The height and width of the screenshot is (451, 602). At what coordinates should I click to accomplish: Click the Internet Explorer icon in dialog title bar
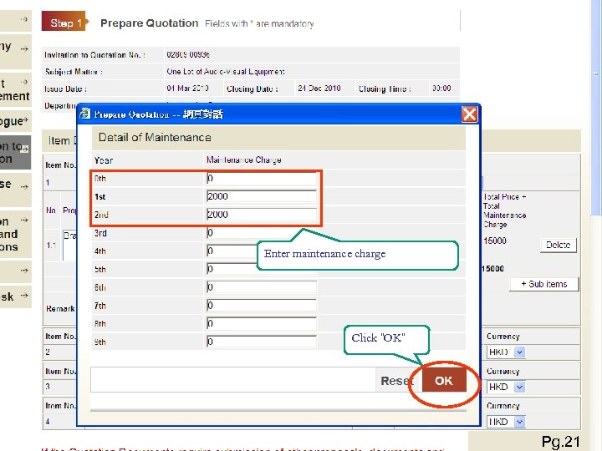coord(84,114)
